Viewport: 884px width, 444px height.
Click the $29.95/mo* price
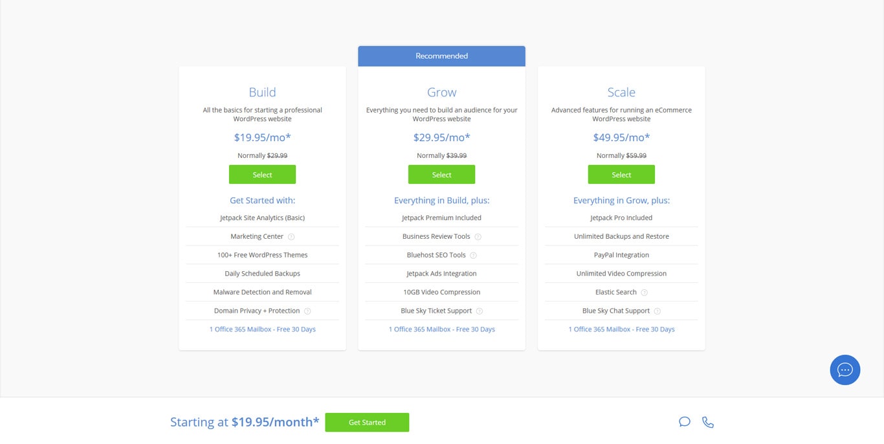coord(441,137)
